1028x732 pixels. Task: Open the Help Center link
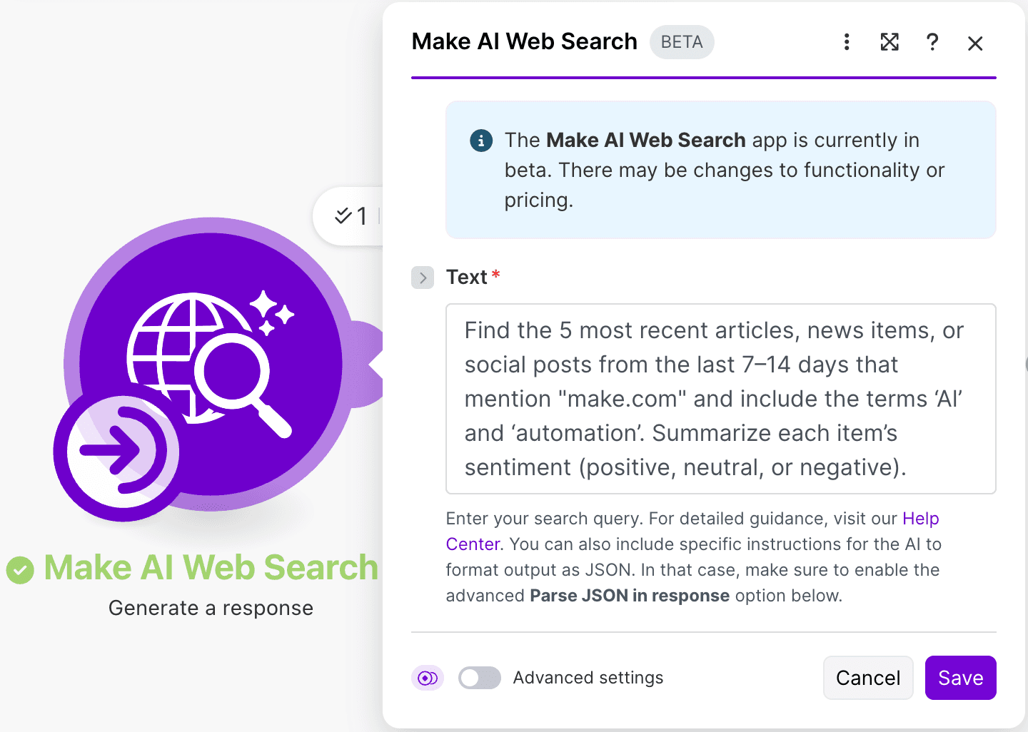[920, 519]
